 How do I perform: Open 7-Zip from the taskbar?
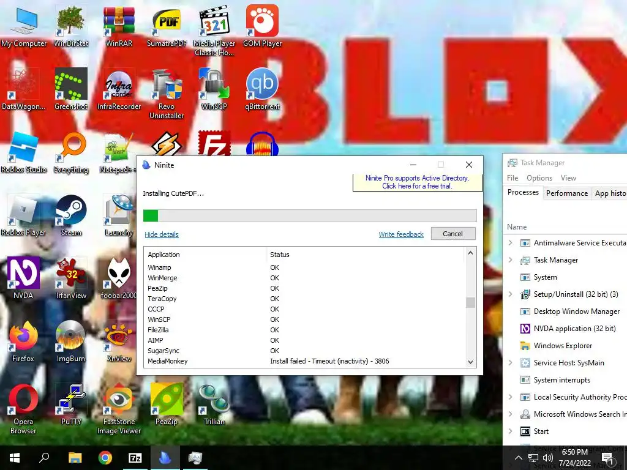(x=135, y=458)
